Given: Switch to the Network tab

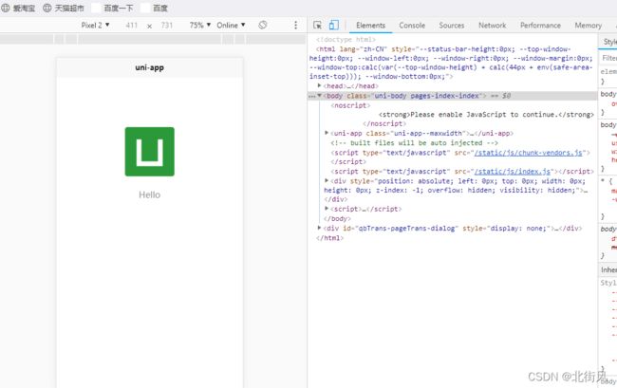Looking at the screenshot, I should [493, 26].
